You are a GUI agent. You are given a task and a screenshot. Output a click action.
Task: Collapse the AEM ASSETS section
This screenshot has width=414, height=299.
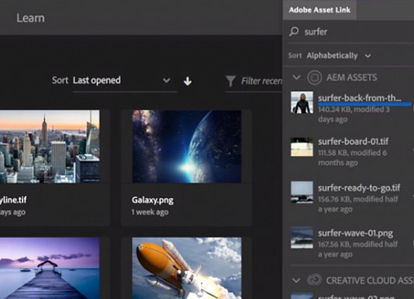click(x=296, y=77)
